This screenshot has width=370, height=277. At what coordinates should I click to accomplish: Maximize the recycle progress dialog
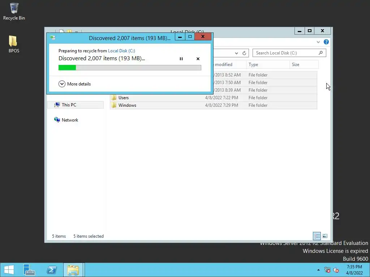(190, 37)
